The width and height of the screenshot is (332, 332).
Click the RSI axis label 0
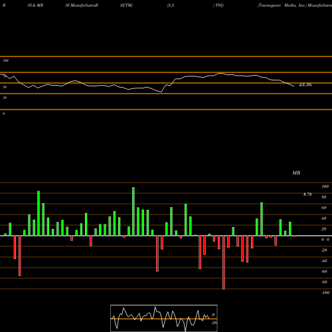click(3, 114)
